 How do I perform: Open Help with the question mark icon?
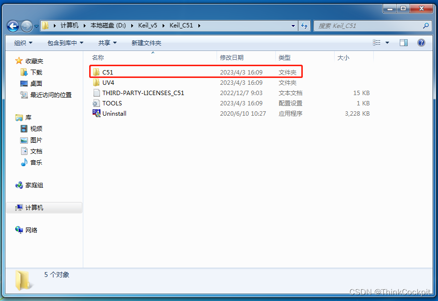click(421, 43)
